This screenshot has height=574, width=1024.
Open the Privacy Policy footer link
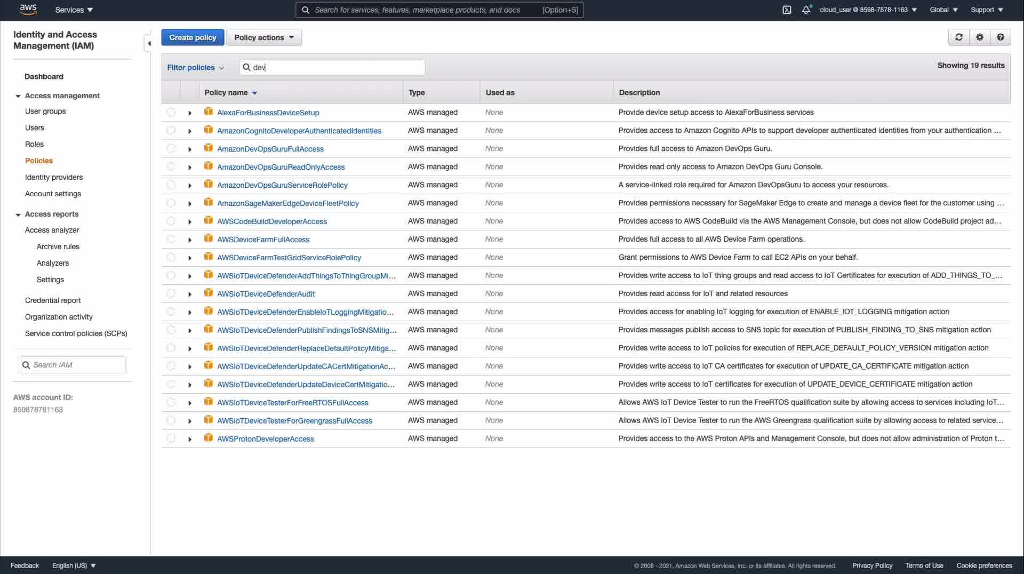[872, 565]
